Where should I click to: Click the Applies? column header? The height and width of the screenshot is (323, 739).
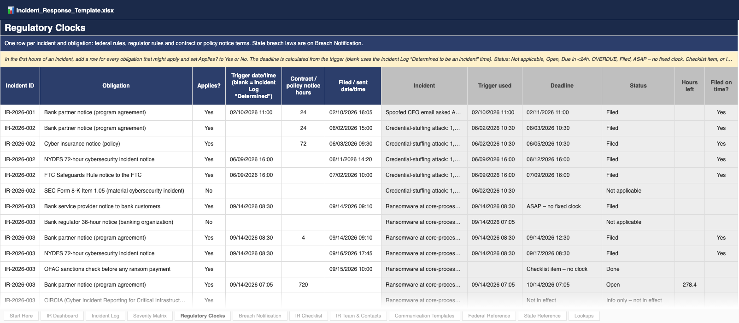click(209, 86)
